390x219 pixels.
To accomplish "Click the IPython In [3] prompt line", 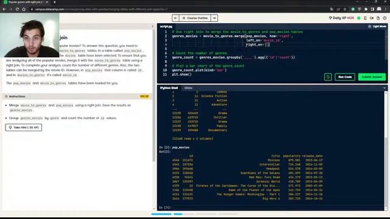I will point(271,207).
